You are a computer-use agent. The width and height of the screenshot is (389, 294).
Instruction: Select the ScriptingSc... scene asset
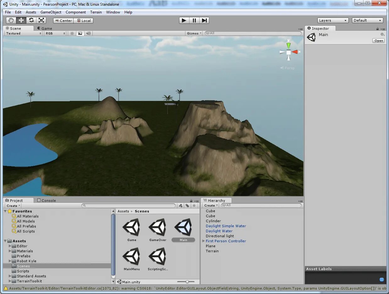point(158,259)
